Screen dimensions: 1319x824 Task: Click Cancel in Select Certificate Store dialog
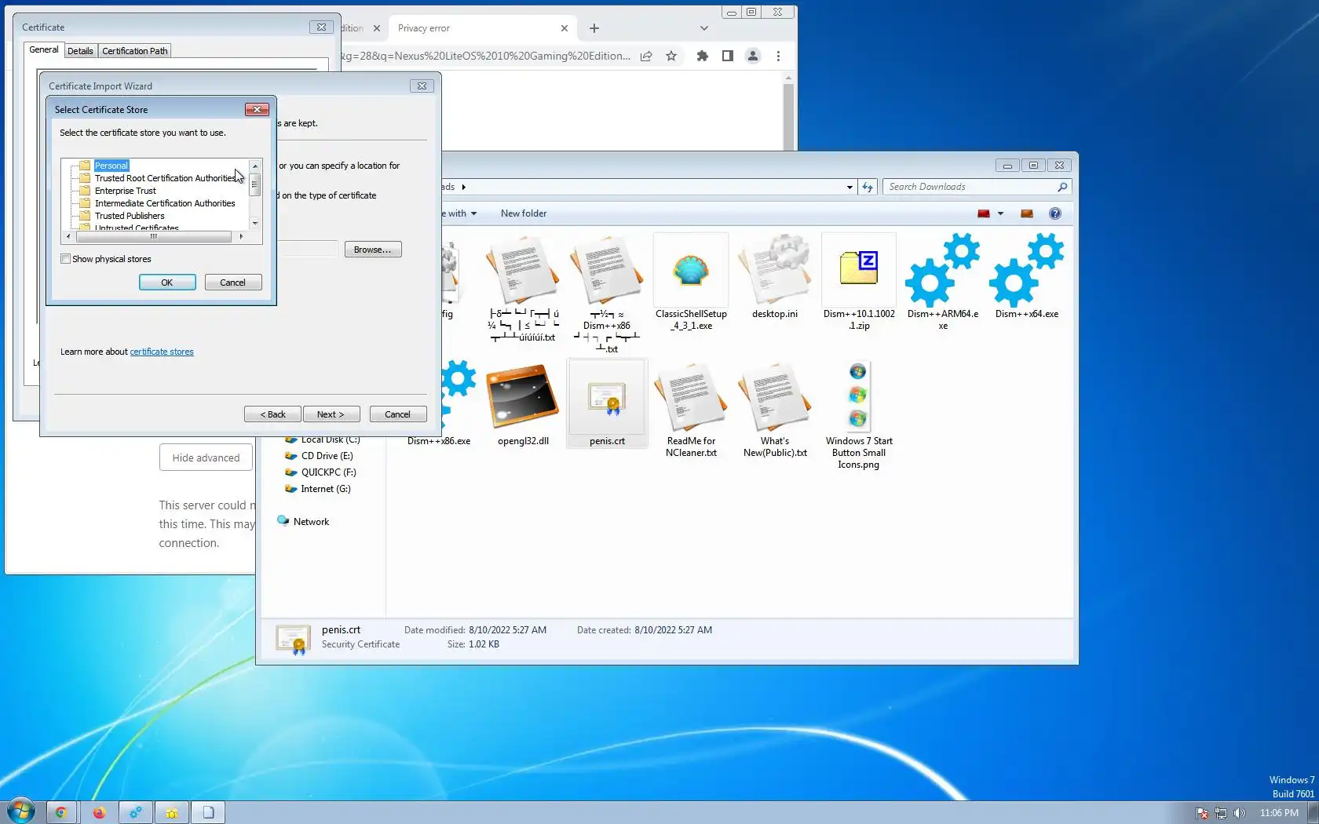(233, 283)
